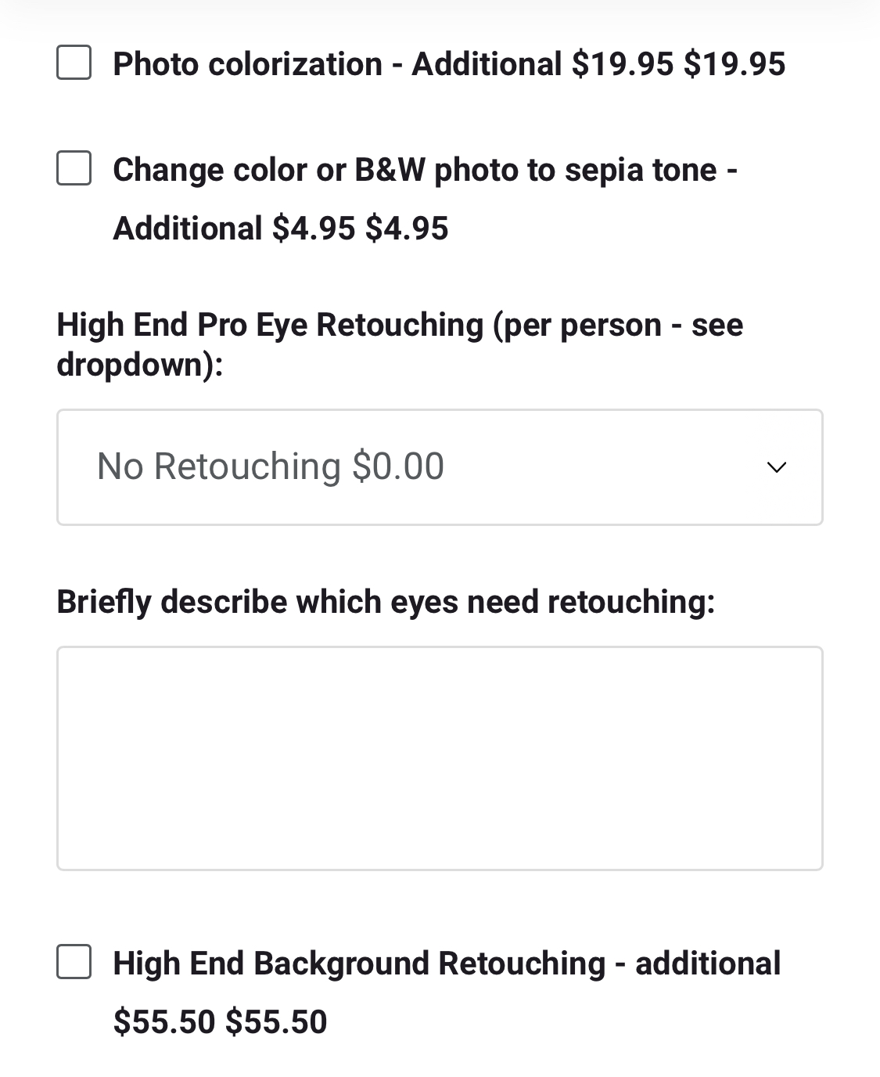Click the "Photo colorization" option label
The height and width of the screenshot is (1077, 880).
coord(247,64)
